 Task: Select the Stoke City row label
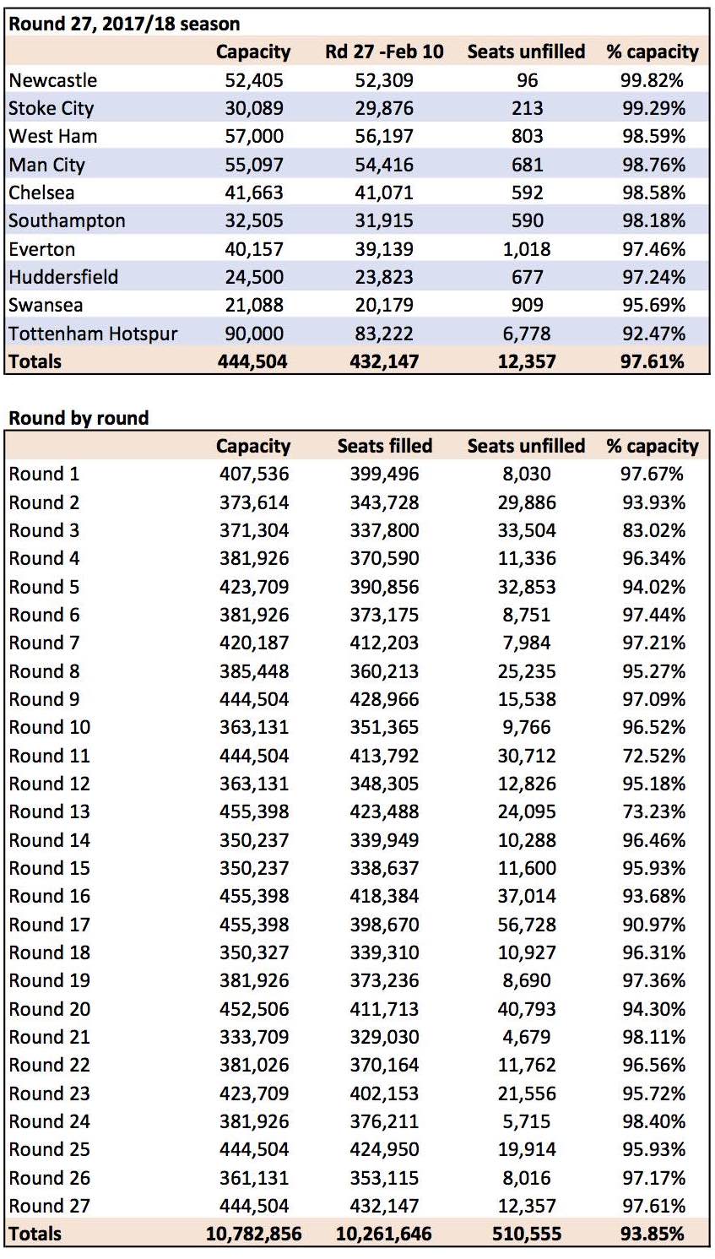click(51, 108)
